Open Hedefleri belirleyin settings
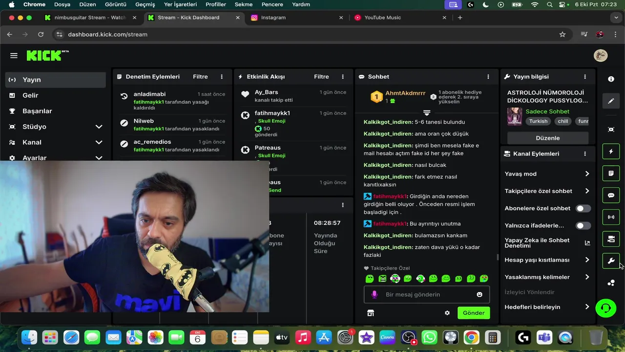Screen dimensions: 625x352 (x=547, y=307)
